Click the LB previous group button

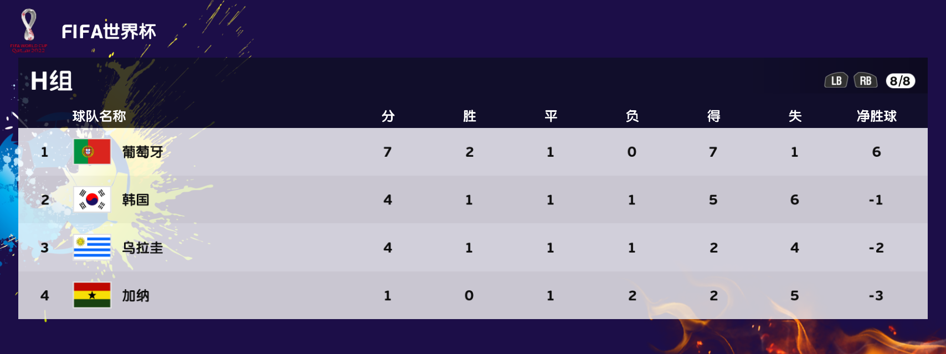[x=836, y=81]
